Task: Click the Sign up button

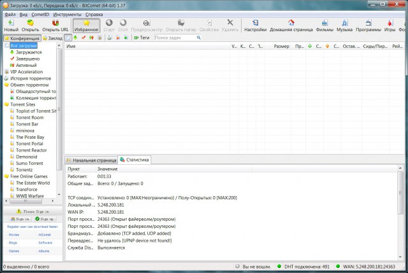Action: 45,219
